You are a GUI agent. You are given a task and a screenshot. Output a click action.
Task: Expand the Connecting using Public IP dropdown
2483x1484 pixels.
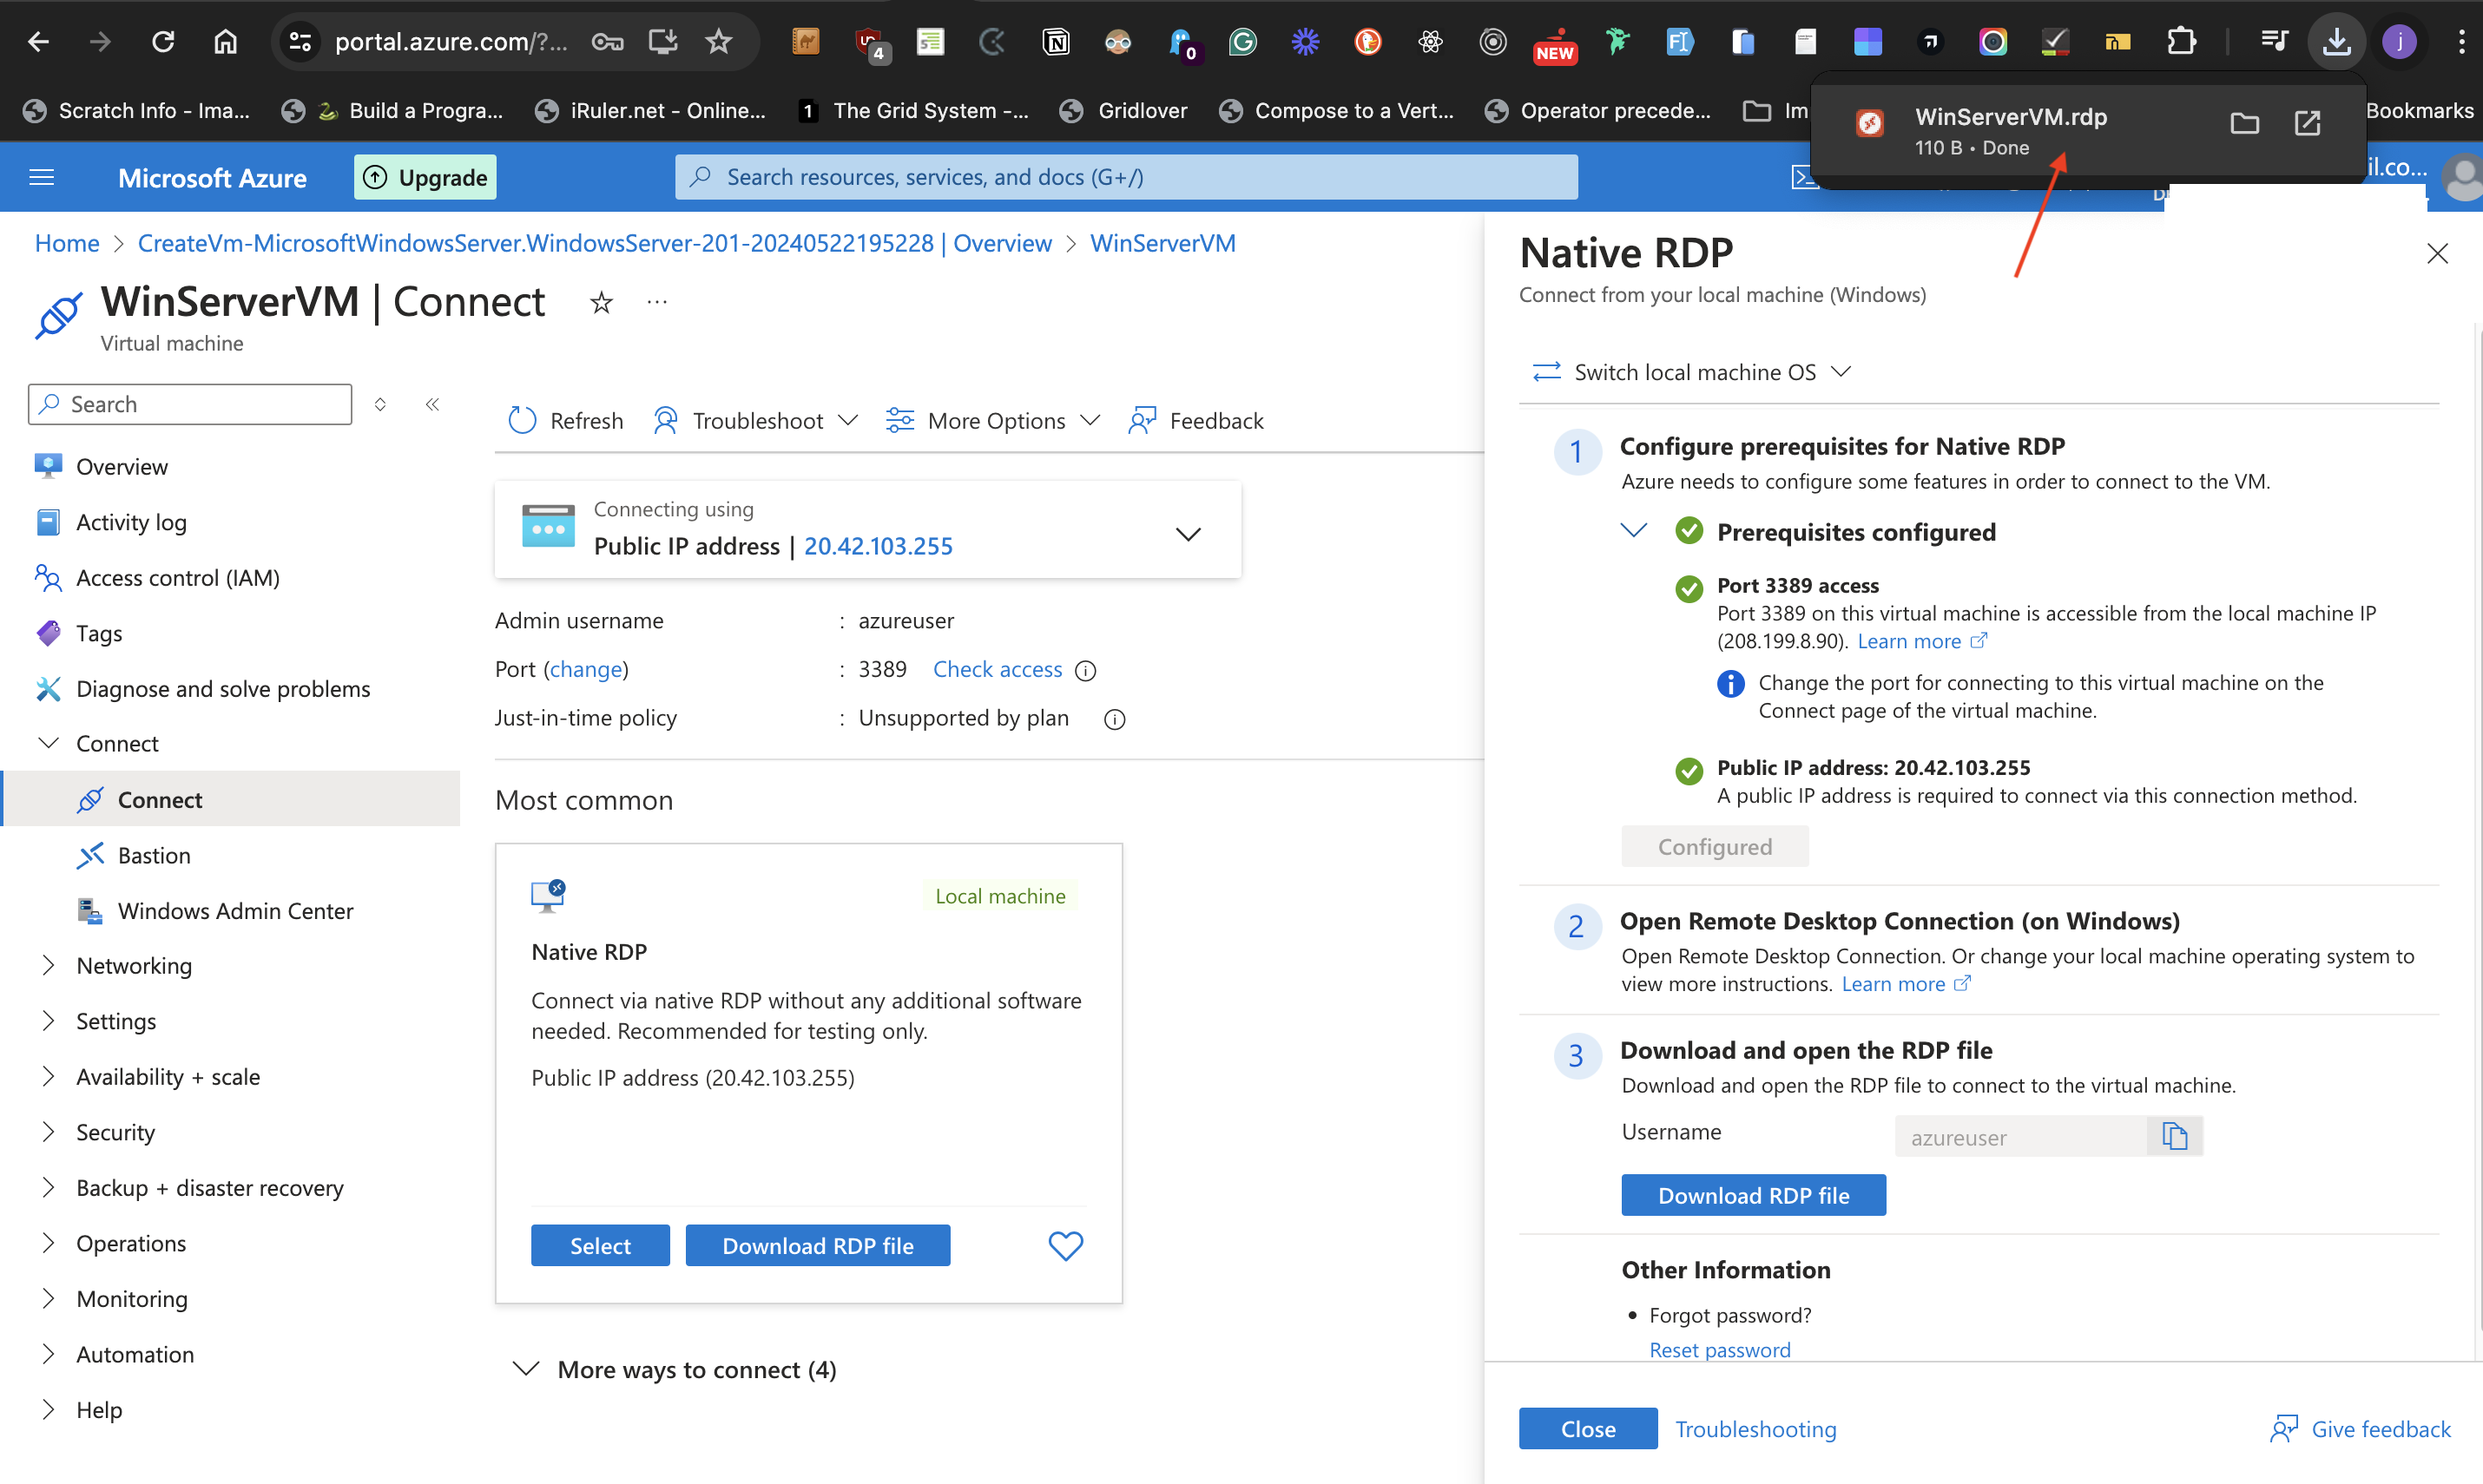pos(1188,533)
